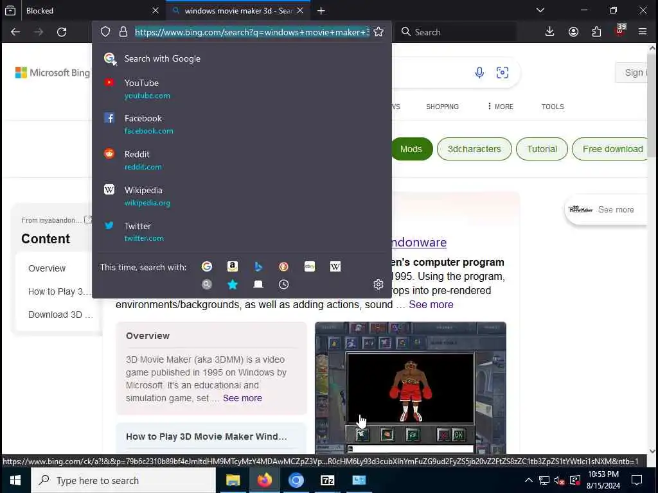This screenshot has height=493, width=658.
Task: Open File Explorer from the taskbar
Action: 233,480
